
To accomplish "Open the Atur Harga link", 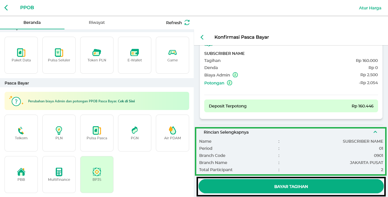I will pos(370,8).
